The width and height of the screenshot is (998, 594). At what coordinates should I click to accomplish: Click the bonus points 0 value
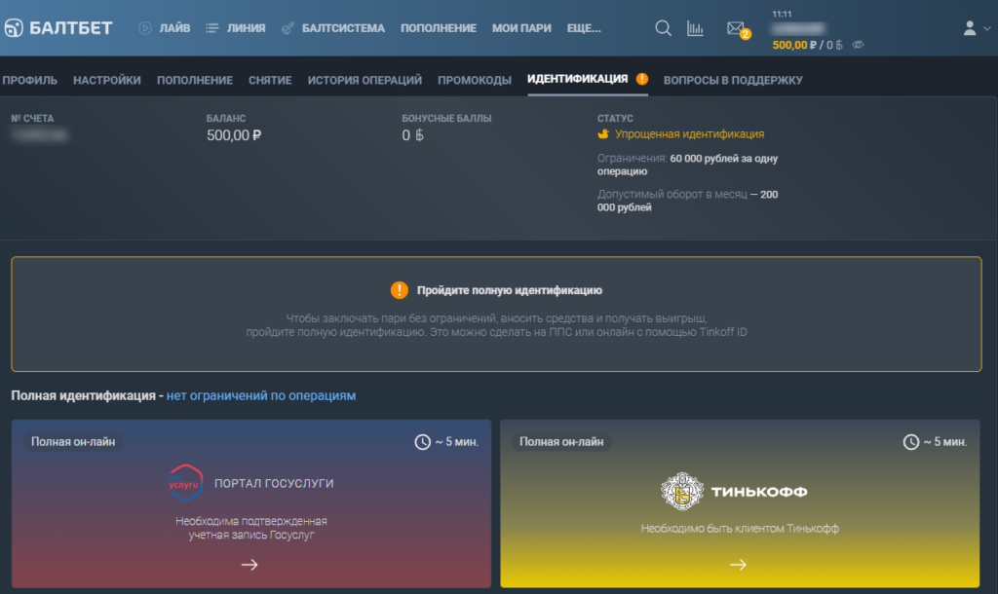pos(412,134)
